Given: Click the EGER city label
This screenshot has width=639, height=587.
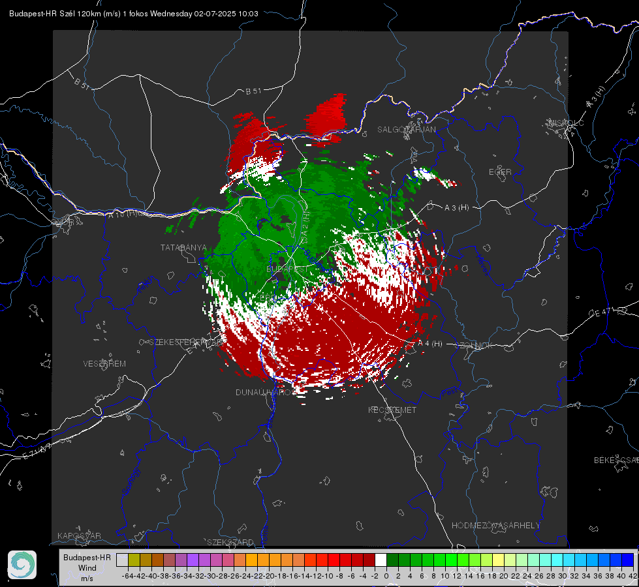Looking at the screenshot, I should 500,172.
